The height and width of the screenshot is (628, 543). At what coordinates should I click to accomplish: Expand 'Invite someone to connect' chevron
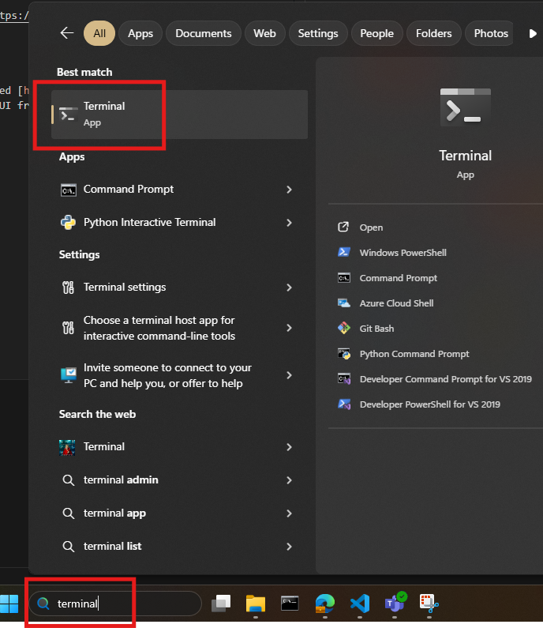coord(290,375)
